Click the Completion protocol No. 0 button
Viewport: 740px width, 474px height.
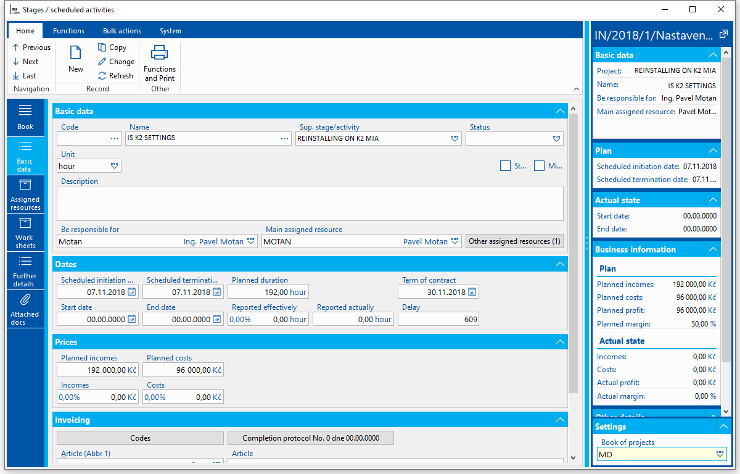311,438
